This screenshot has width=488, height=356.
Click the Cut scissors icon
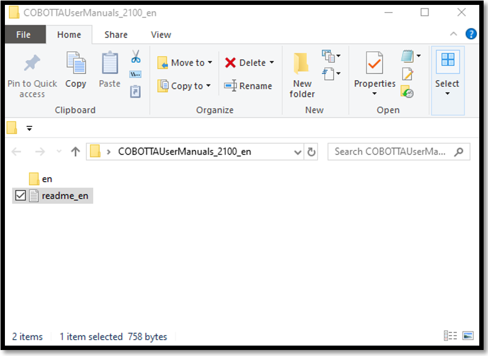click(x=136, y=57)
